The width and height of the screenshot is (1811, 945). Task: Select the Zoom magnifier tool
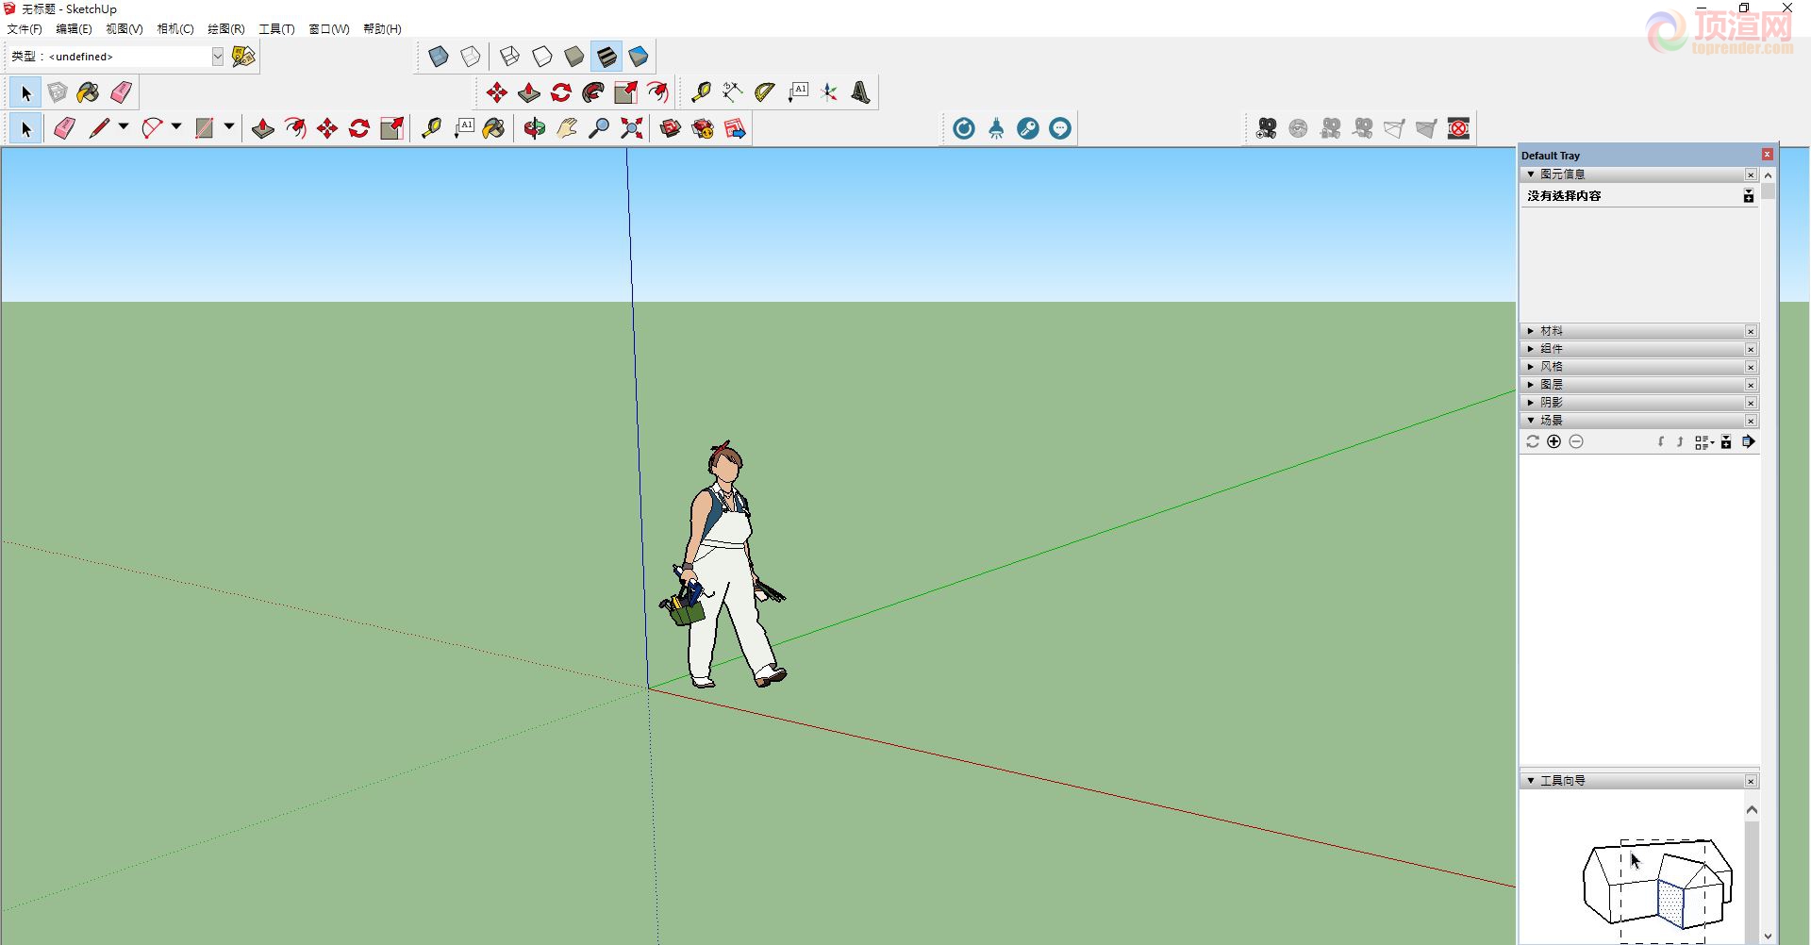[599, 128]
